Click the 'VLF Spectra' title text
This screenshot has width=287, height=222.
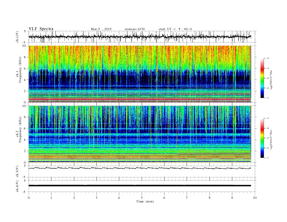41,29
